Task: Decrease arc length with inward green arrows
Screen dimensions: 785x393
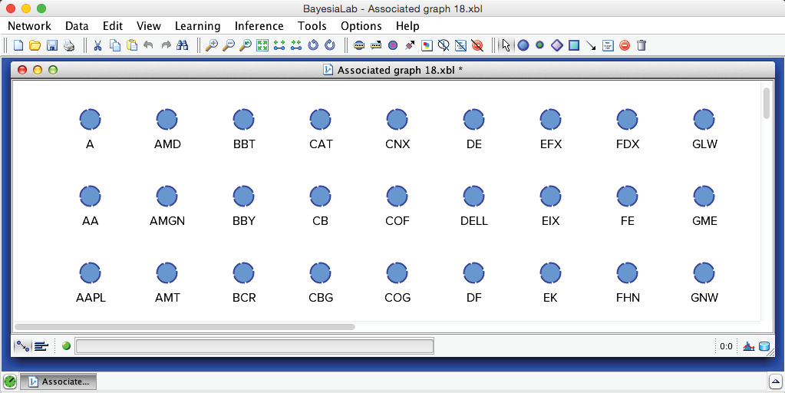Action: (x=296, y=45)
